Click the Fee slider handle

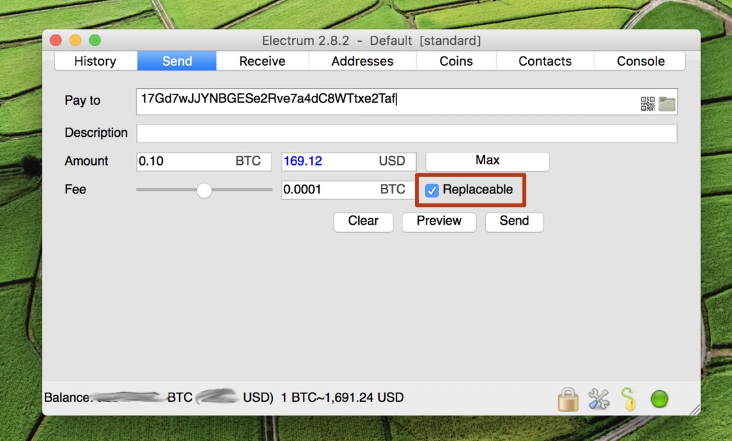pyautogui.click(x=204, y=190)
